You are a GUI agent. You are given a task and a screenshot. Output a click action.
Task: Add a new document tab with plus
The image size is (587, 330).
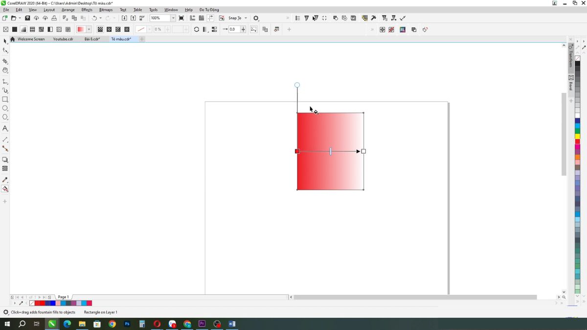(x=142, y=39)
